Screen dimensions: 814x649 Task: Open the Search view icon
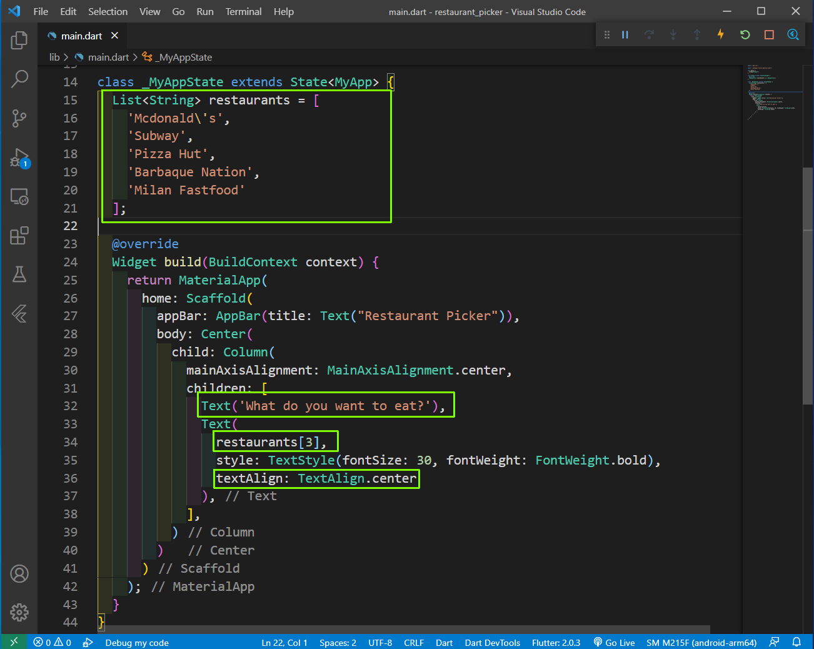[19, 79]
